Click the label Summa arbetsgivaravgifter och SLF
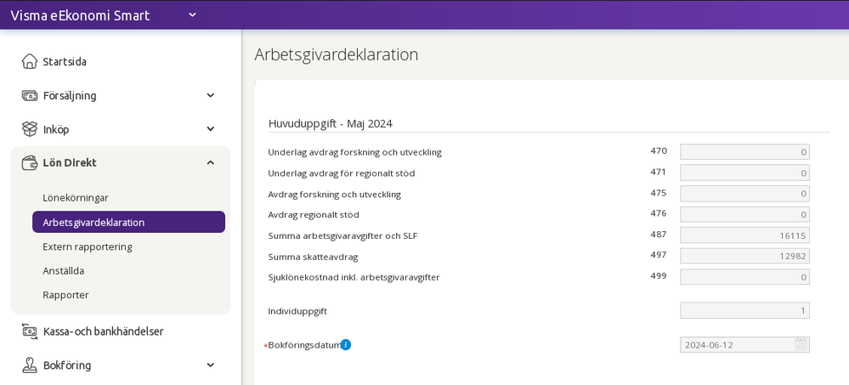The width and height of the screenshot is (849, 385). pyautogui.click(x=342, y=236)
